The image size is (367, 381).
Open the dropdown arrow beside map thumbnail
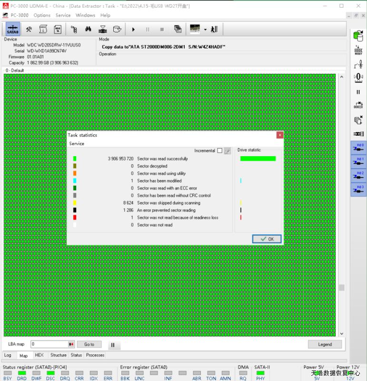pos(205,30)
